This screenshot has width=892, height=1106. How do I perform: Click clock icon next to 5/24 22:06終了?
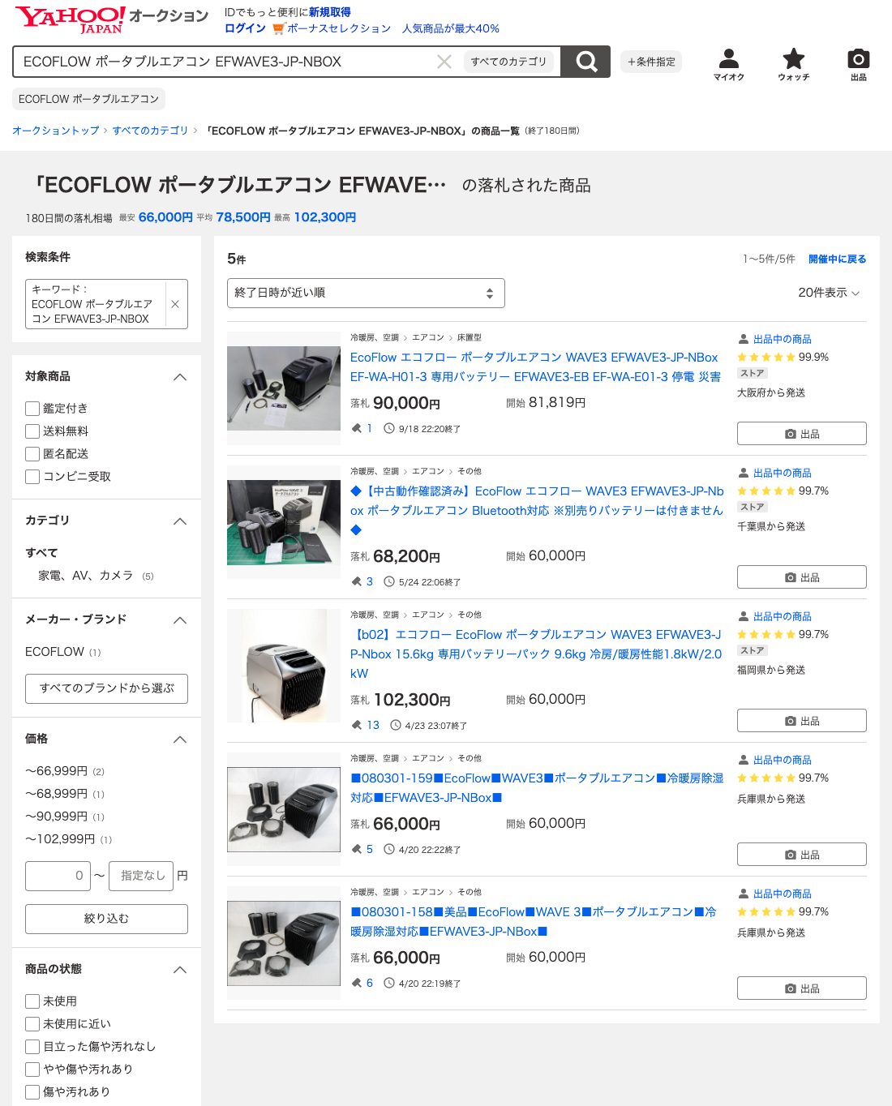pos(389,581)
